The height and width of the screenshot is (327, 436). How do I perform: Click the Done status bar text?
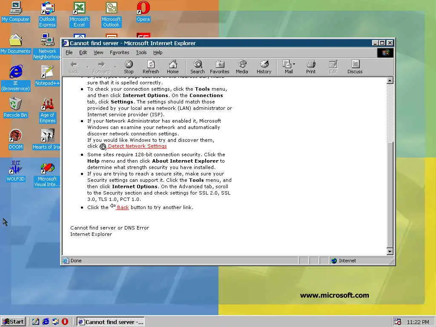tap(76, 261)
